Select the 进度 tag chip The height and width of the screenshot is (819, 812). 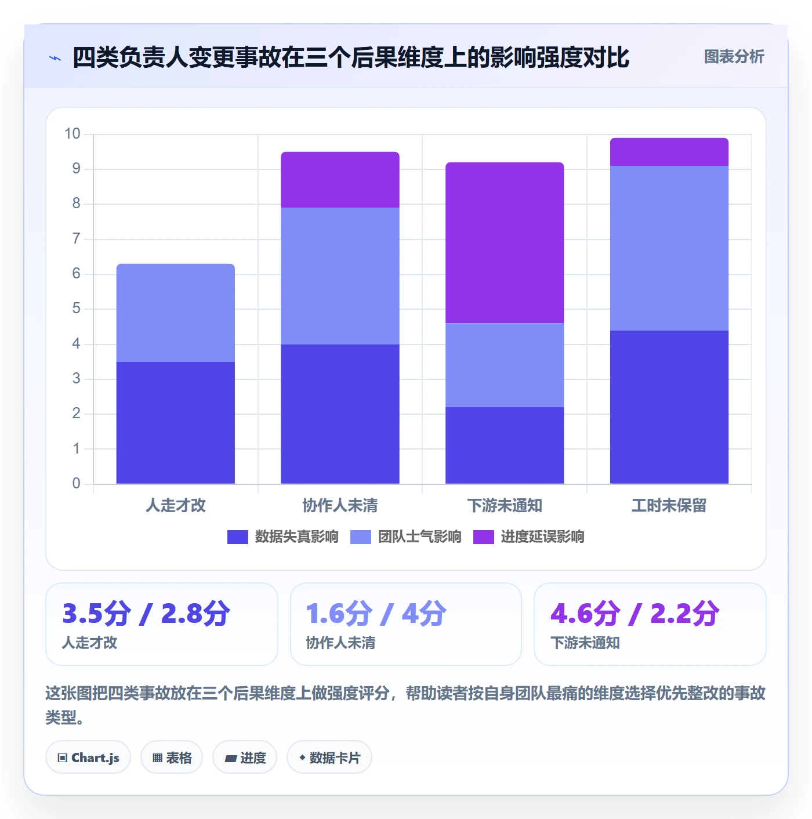(x=245, y=758)
